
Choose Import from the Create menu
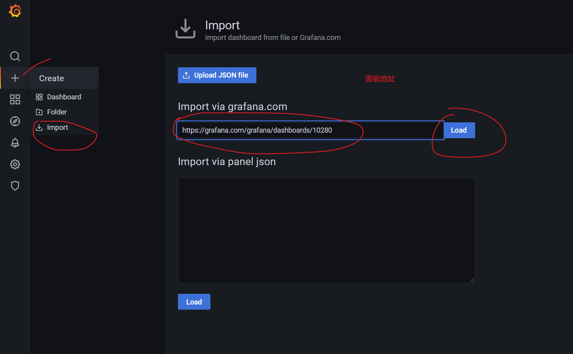(57, 127)
